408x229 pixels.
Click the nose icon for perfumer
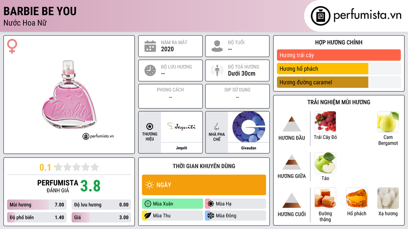tap(216, 126)
